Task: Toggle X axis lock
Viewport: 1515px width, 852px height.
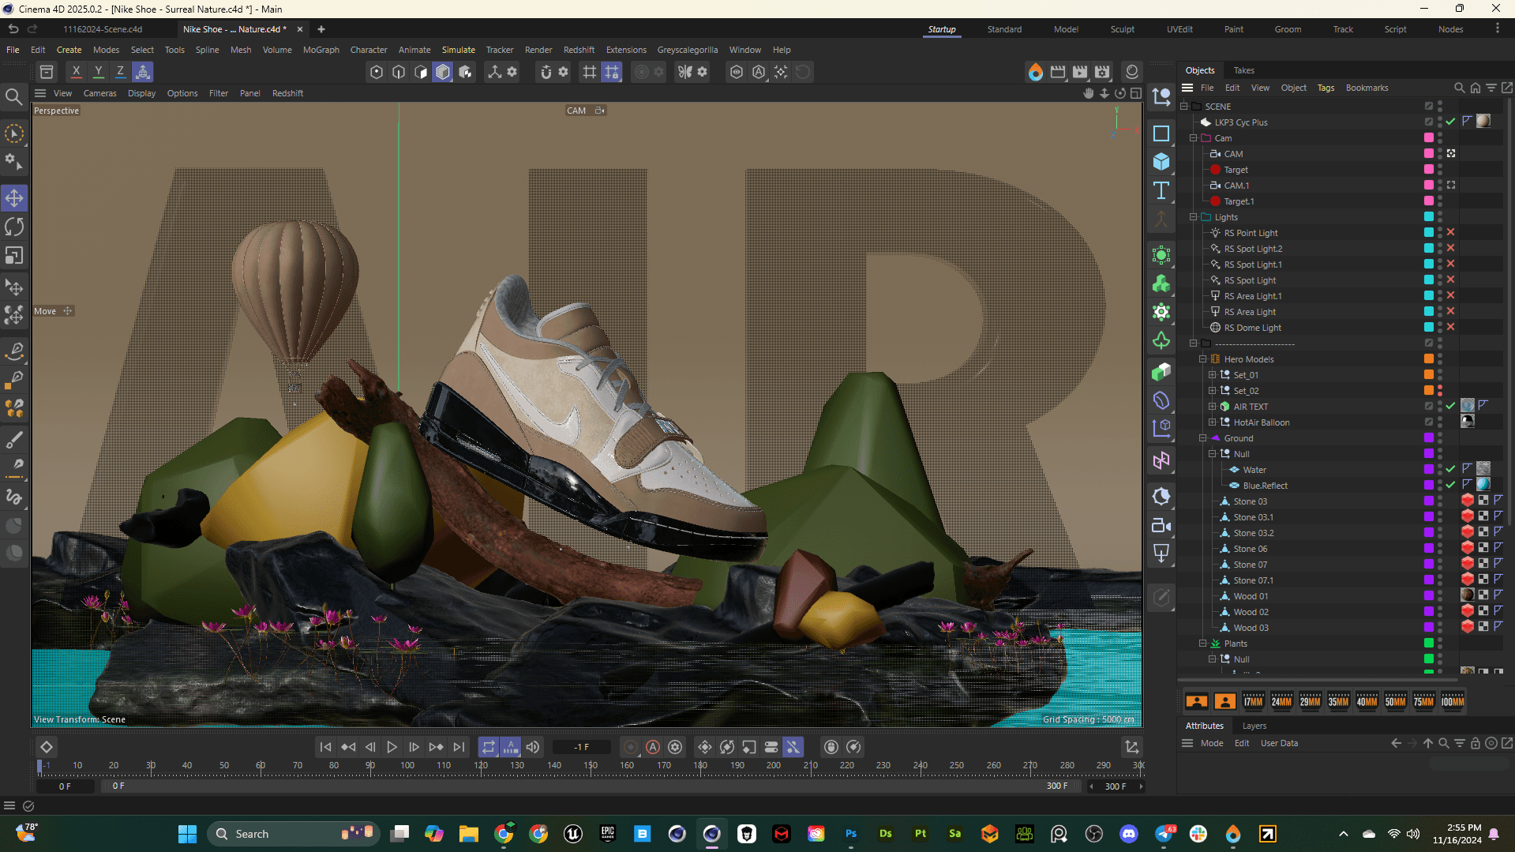Action: click(76, 72)
